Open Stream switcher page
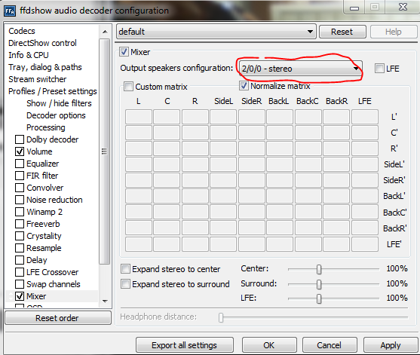This screenshot has height=355, width=420. [x=37, y=79]
